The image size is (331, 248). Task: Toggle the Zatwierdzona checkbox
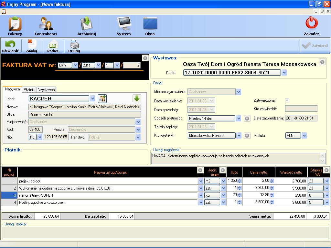tap(287, 100)
